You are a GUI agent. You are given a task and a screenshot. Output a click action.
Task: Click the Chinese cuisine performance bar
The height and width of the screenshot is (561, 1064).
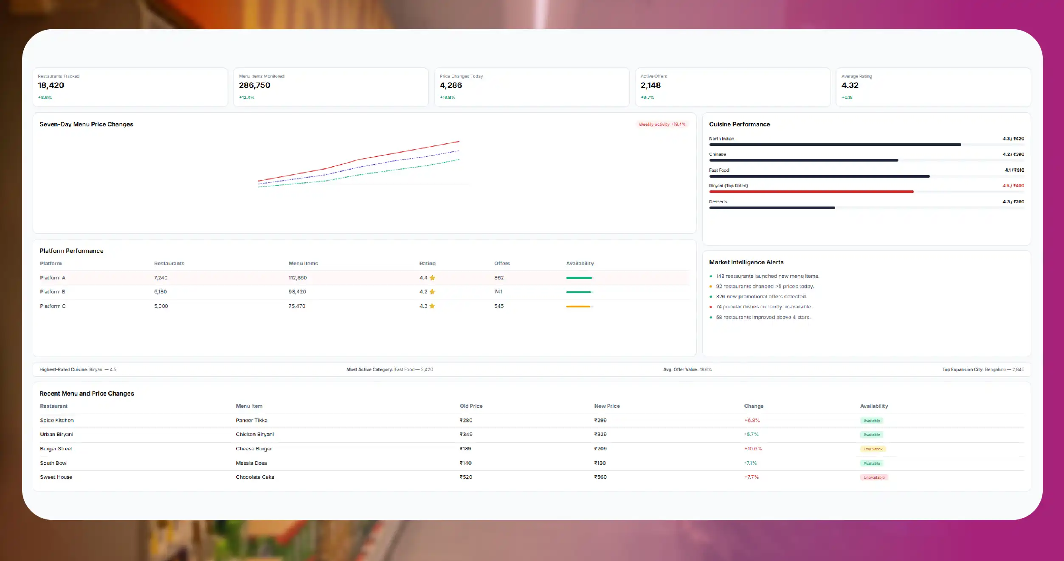coord(803,160)
